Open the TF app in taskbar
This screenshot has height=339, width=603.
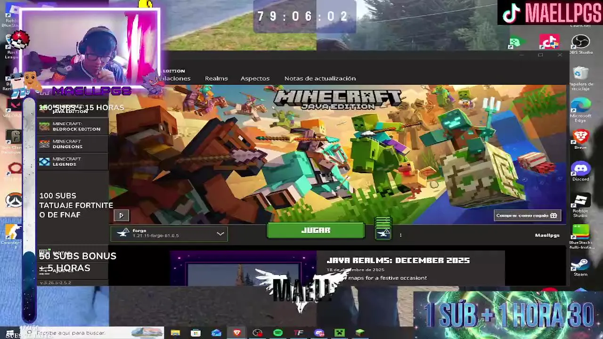299,333
